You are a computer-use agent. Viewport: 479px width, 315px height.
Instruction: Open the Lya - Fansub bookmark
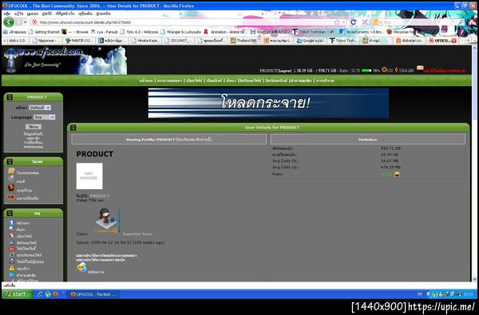coord(104,32)
